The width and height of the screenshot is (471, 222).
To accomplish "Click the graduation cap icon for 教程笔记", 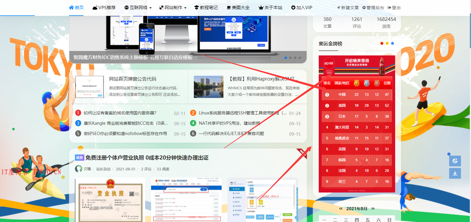I will [197, 8].
